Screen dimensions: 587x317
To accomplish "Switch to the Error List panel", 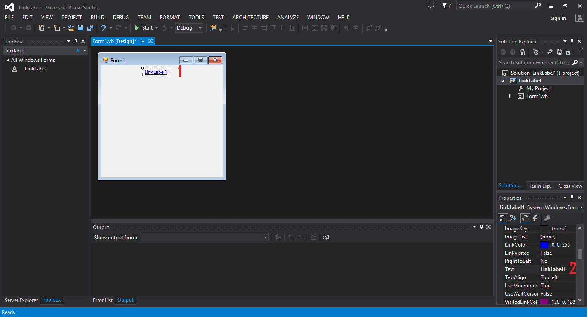I will (102, 300).
